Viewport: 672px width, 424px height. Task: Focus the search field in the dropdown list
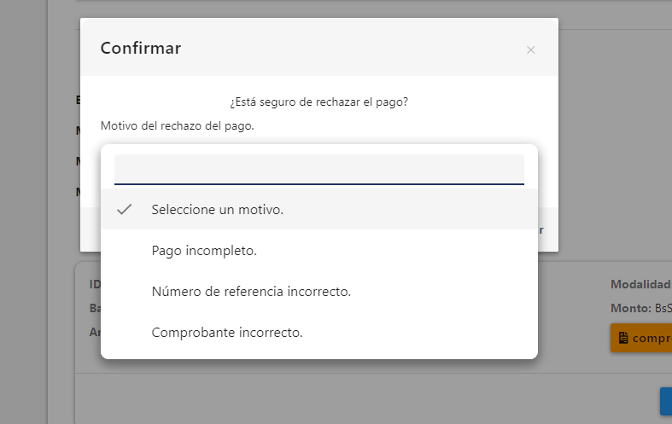318,169
